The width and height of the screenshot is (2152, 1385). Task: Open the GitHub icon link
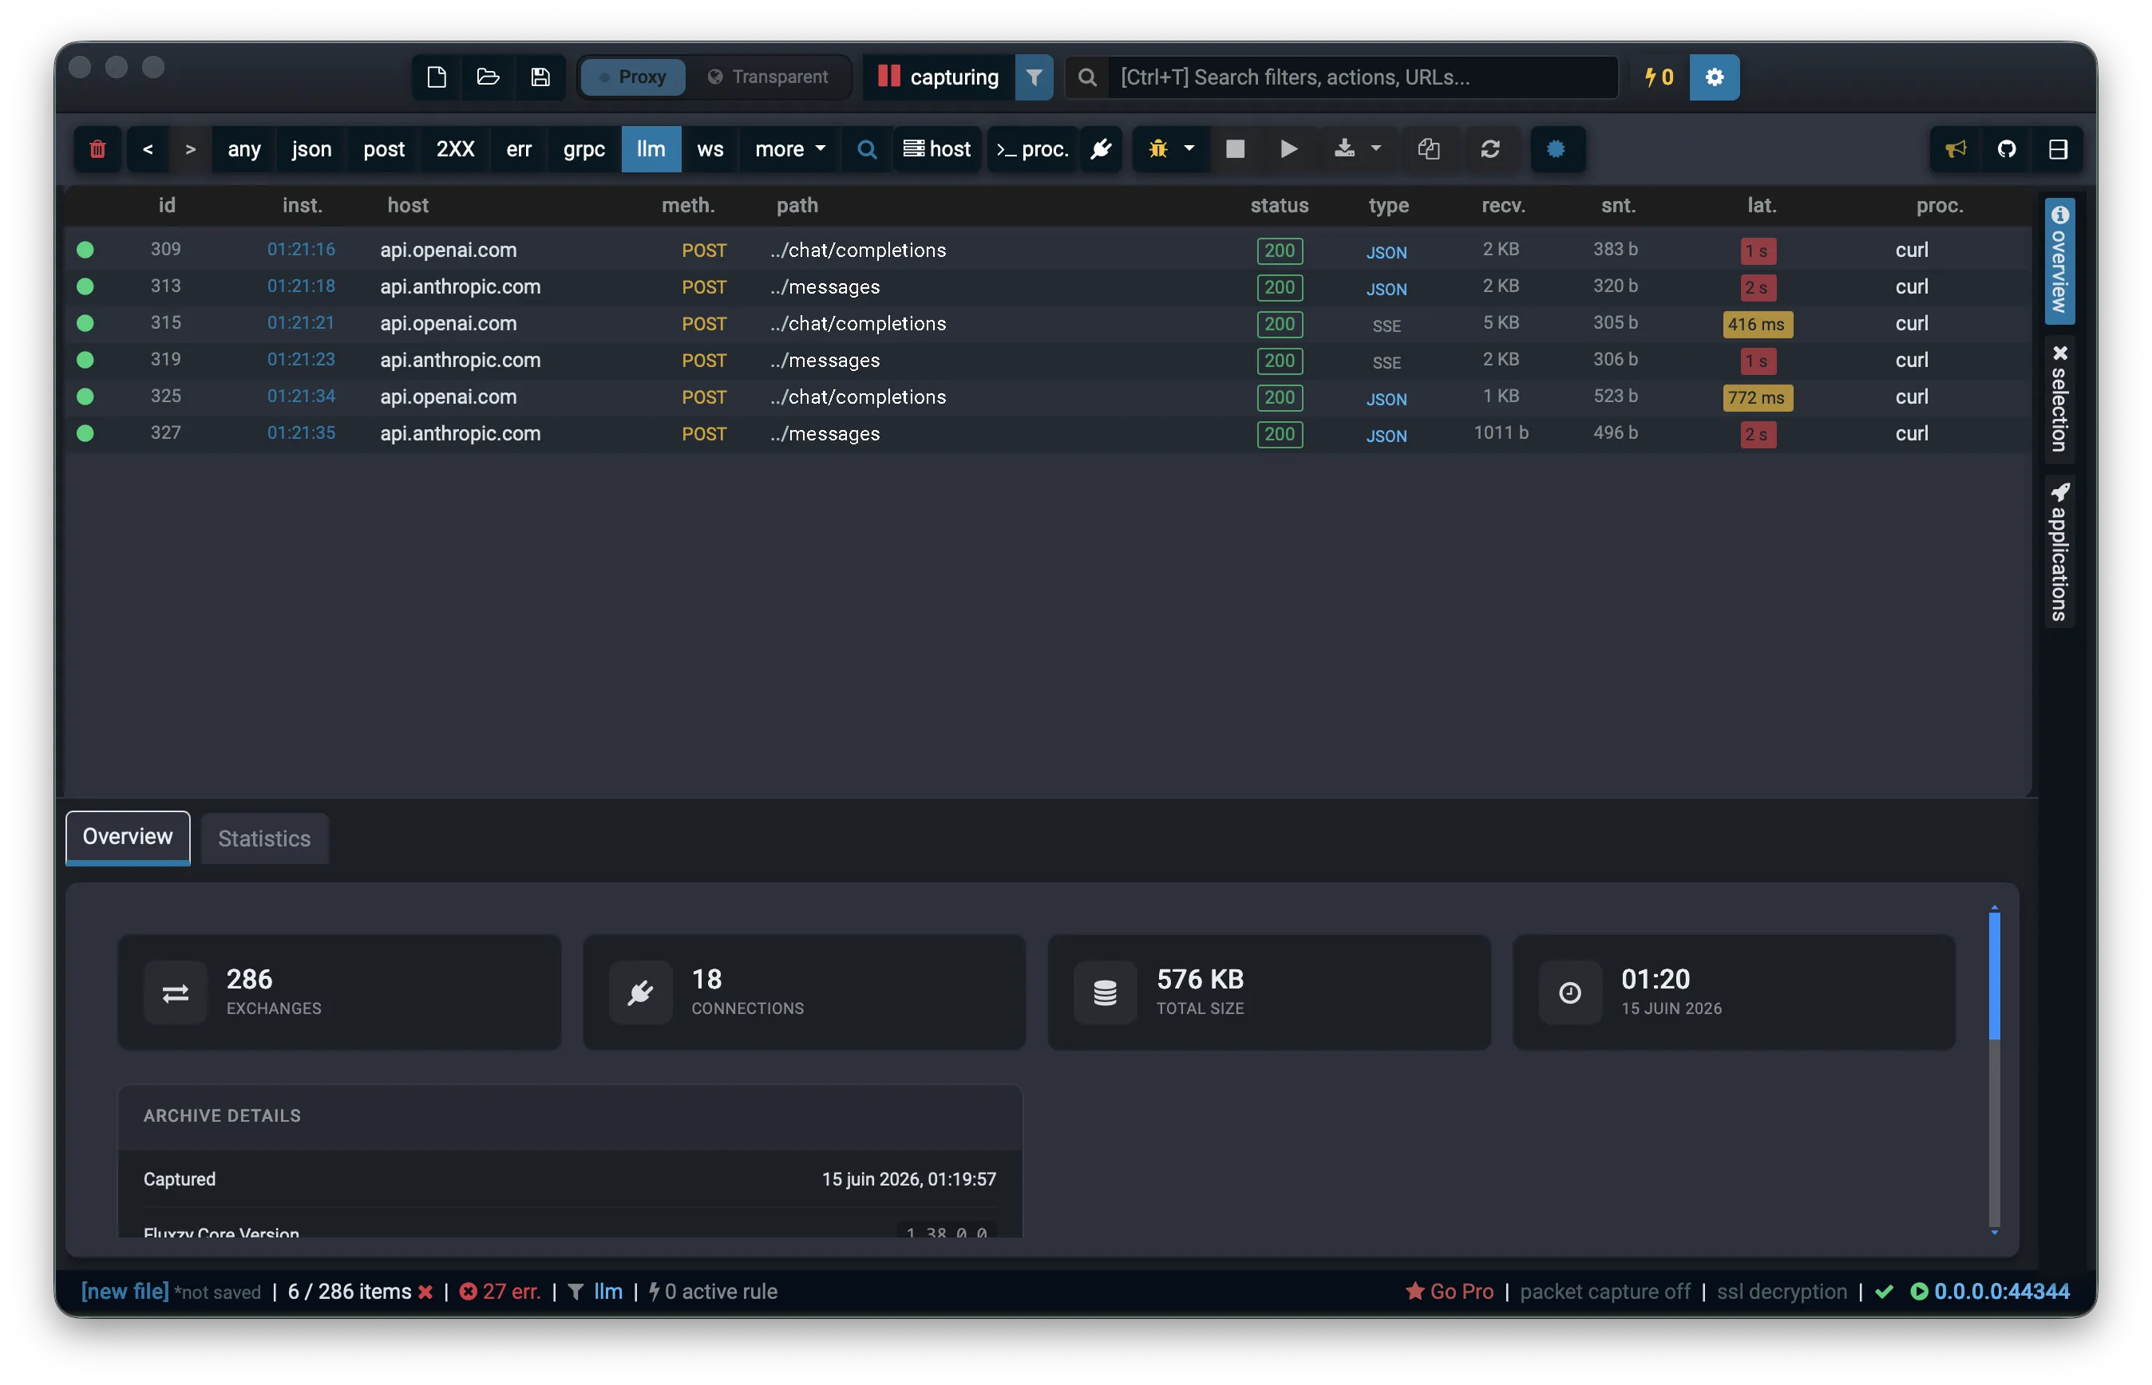coord(2006,148)
